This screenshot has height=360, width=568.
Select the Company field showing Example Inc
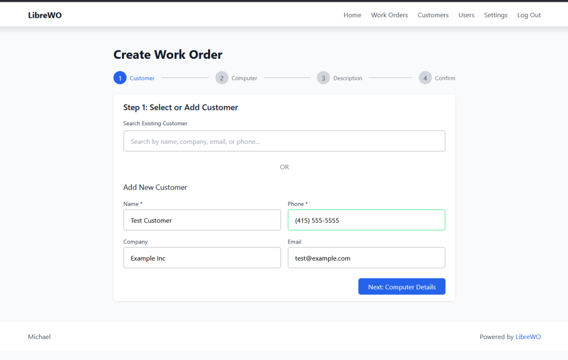pyautogui.click(x=202, y=257)
